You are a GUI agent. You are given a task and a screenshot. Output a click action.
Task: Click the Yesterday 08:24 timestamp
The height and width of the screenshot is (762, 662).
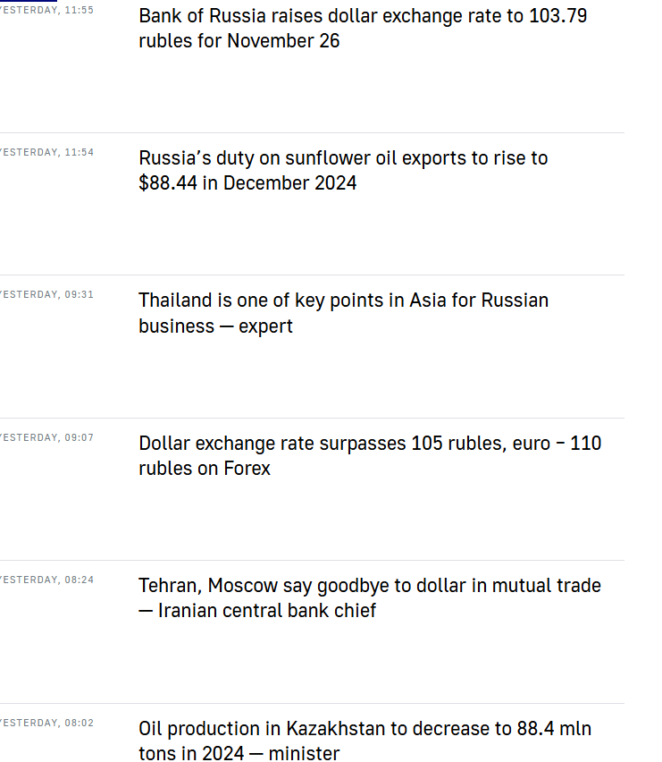(x=46, y=580)
